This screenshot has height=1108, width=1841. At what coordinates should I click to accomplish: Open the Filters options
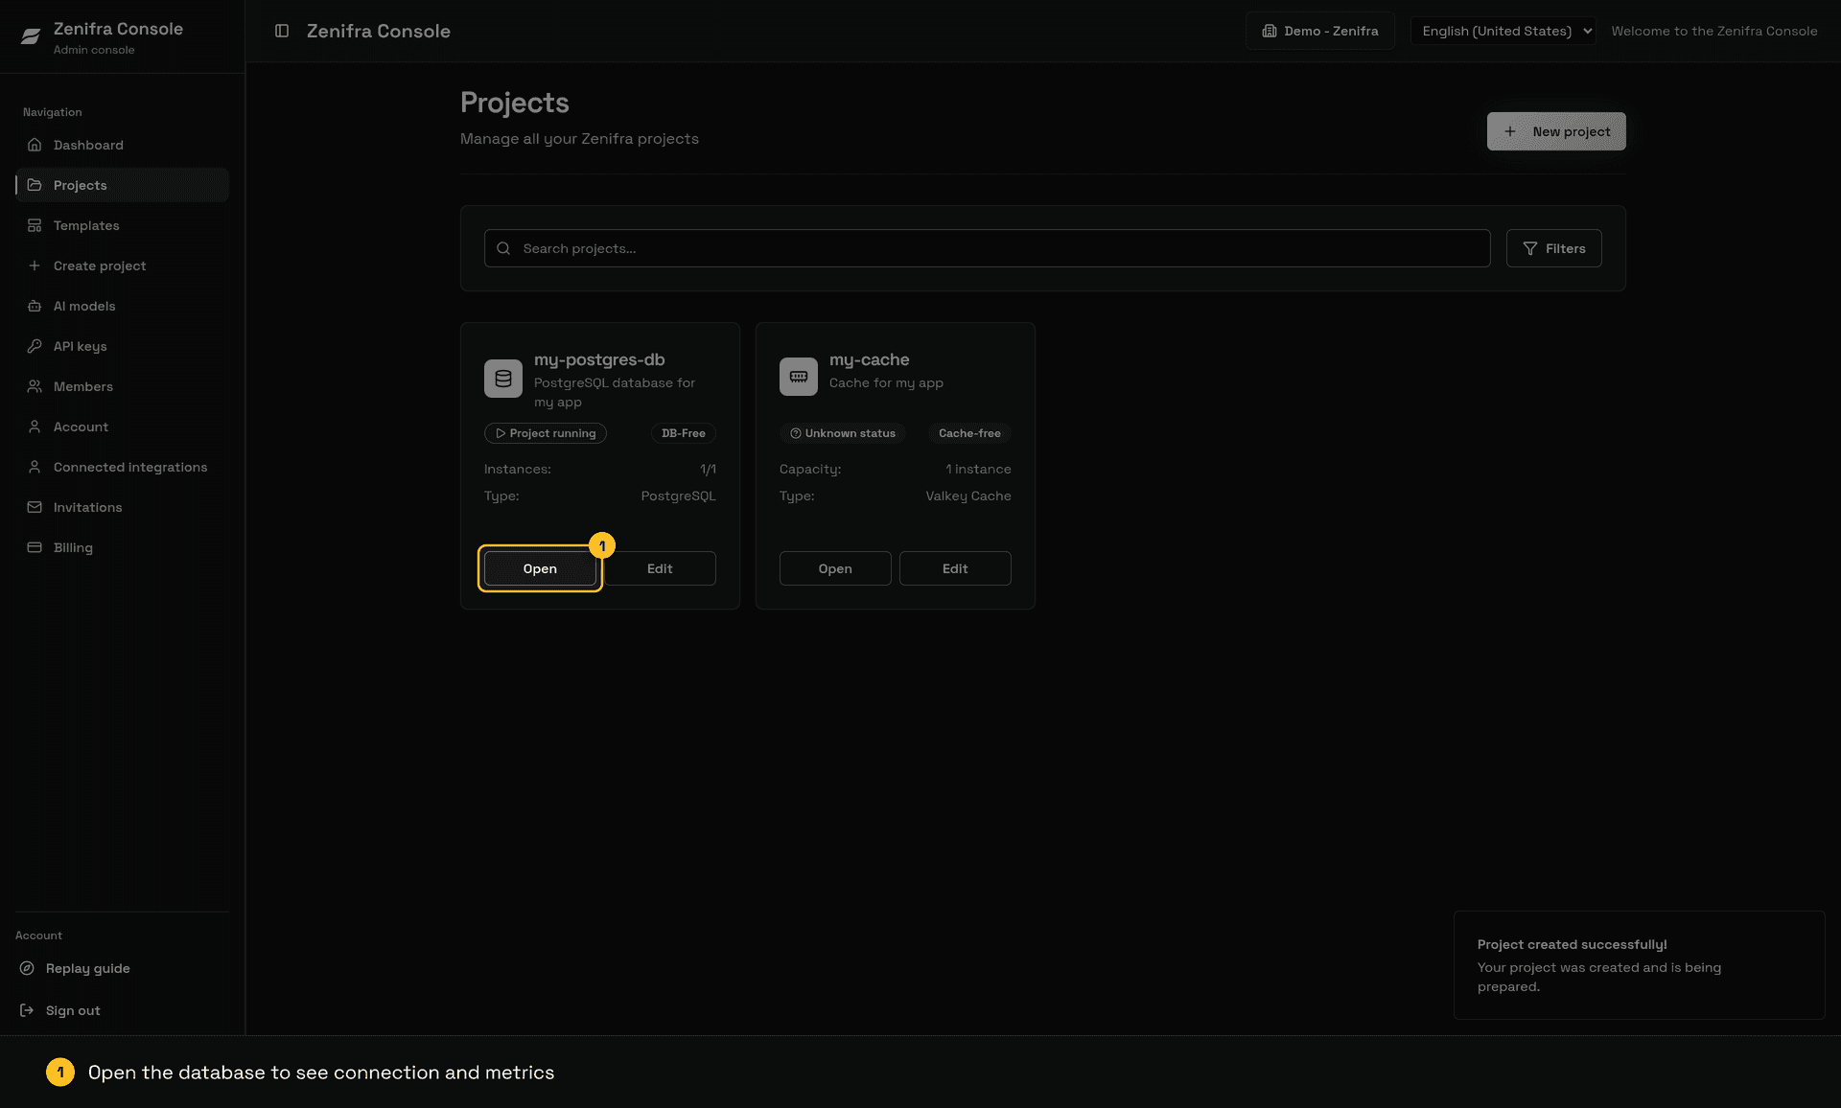1553,248
